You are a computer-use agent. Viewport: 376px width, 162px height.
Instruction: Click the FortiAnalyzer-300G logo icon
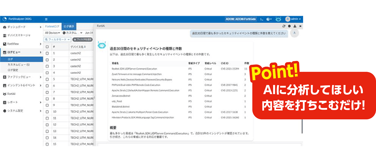coord(4,19)
